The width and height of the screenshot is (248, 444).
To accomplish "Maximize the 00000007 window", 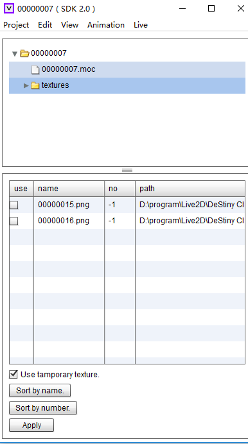I will pyautogui.click(x=211, y=8).
